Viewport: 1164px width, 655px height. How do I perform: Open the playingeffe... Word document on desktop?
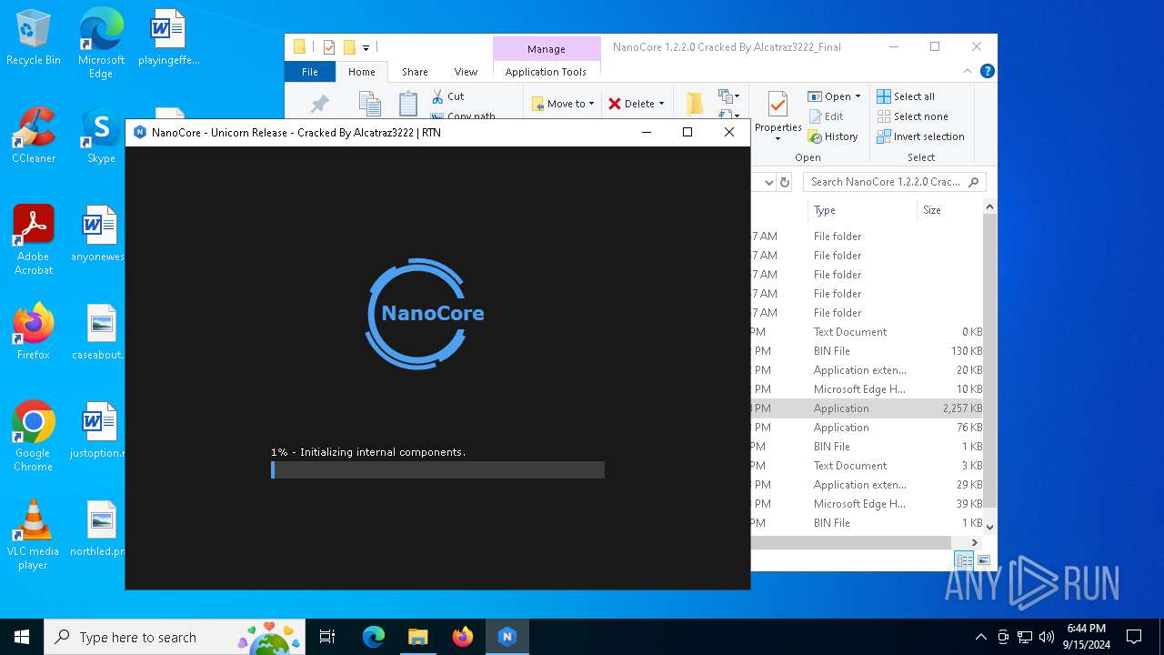[168, 38]
